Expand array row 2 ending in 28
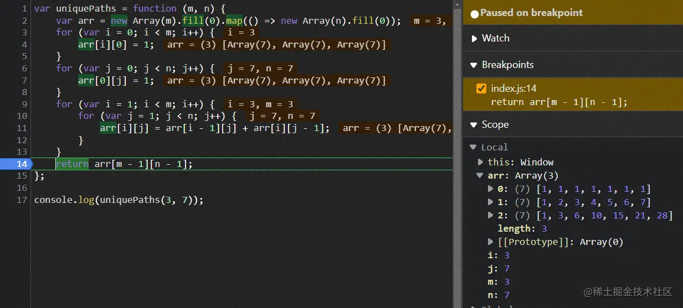 491,215
